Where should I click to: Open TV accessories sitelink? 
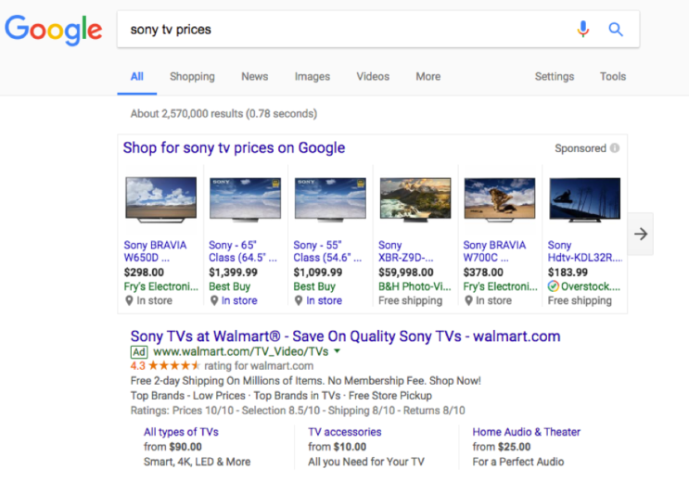point(345,432)
